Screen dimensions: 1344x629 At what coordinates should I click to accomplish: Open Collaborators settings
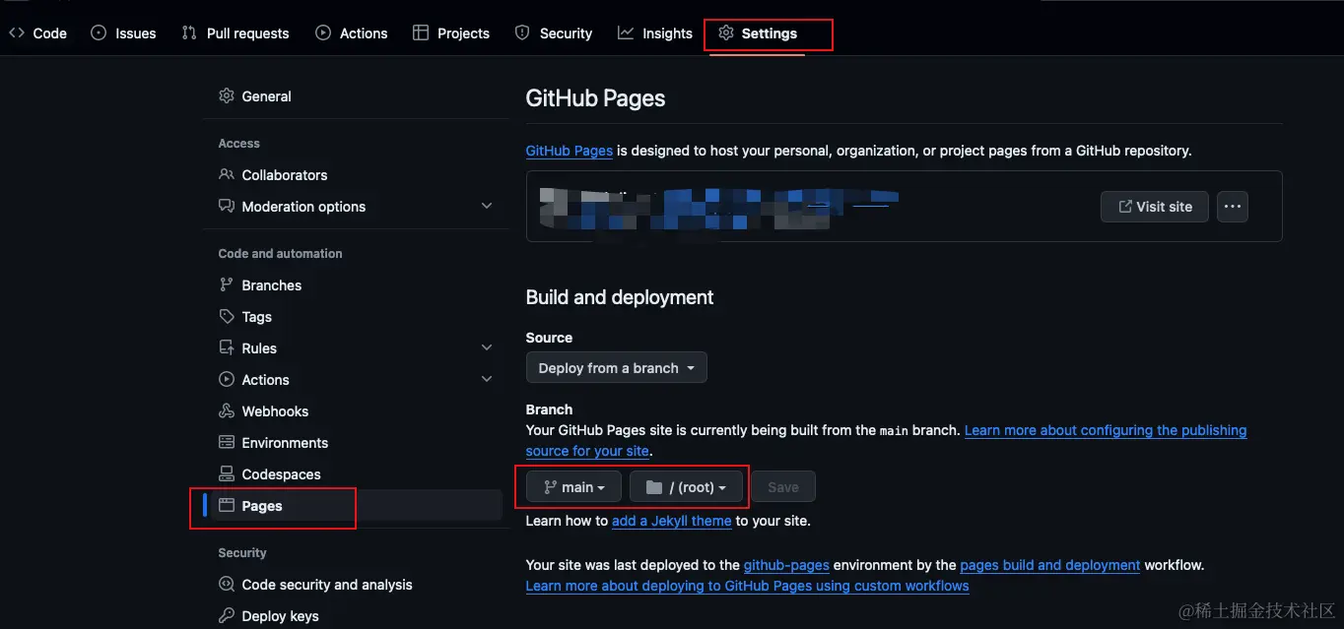pyautogui.click(x=356, y=175)
